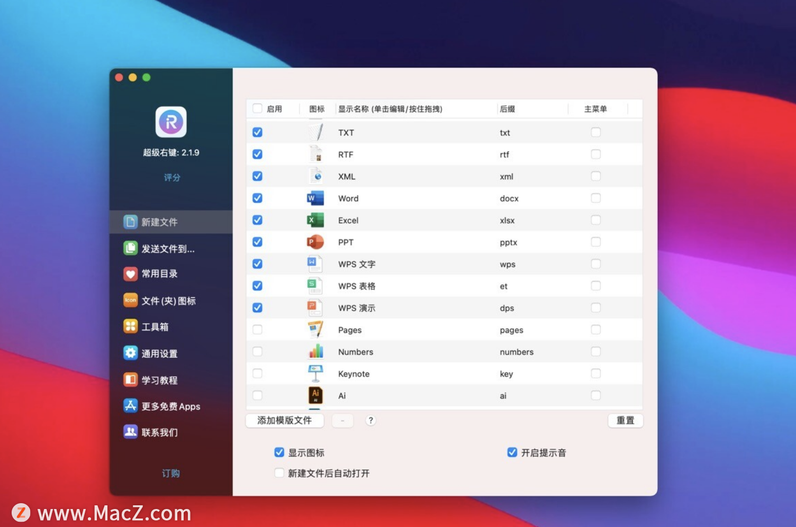The width and height of the screenshot is (796, 527).
Task: Click the RTF file icon
Action: tap(315, 154)
